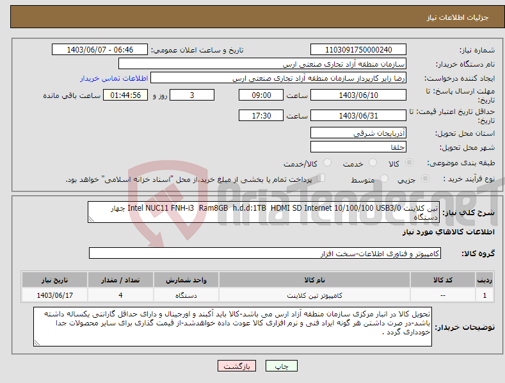Click the remaining days field showing 3
The width and height of the screenshot is (505, 383).
[x=192, y=95]
